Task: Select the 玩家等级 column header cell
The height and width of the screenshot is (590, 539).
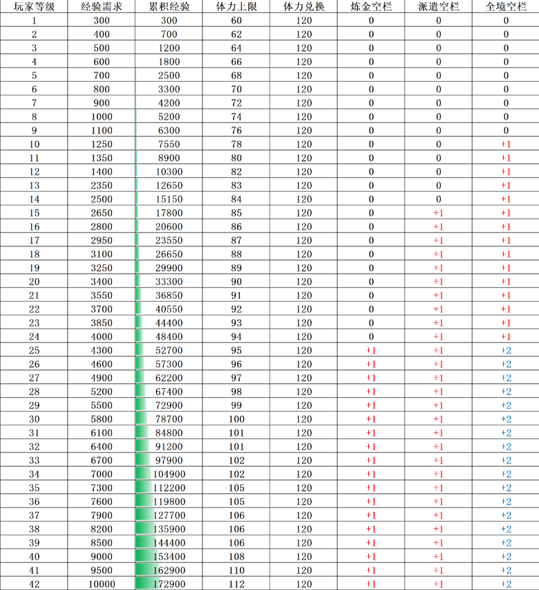Action: [x=34, y=6]
